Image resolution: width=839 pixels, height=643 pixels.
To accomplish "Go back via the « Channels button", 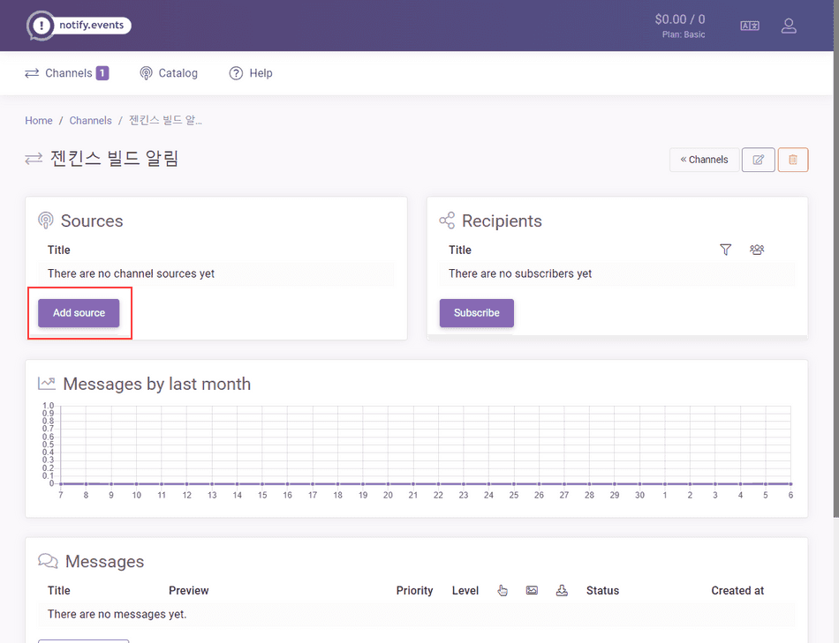I will coord(704,160).
